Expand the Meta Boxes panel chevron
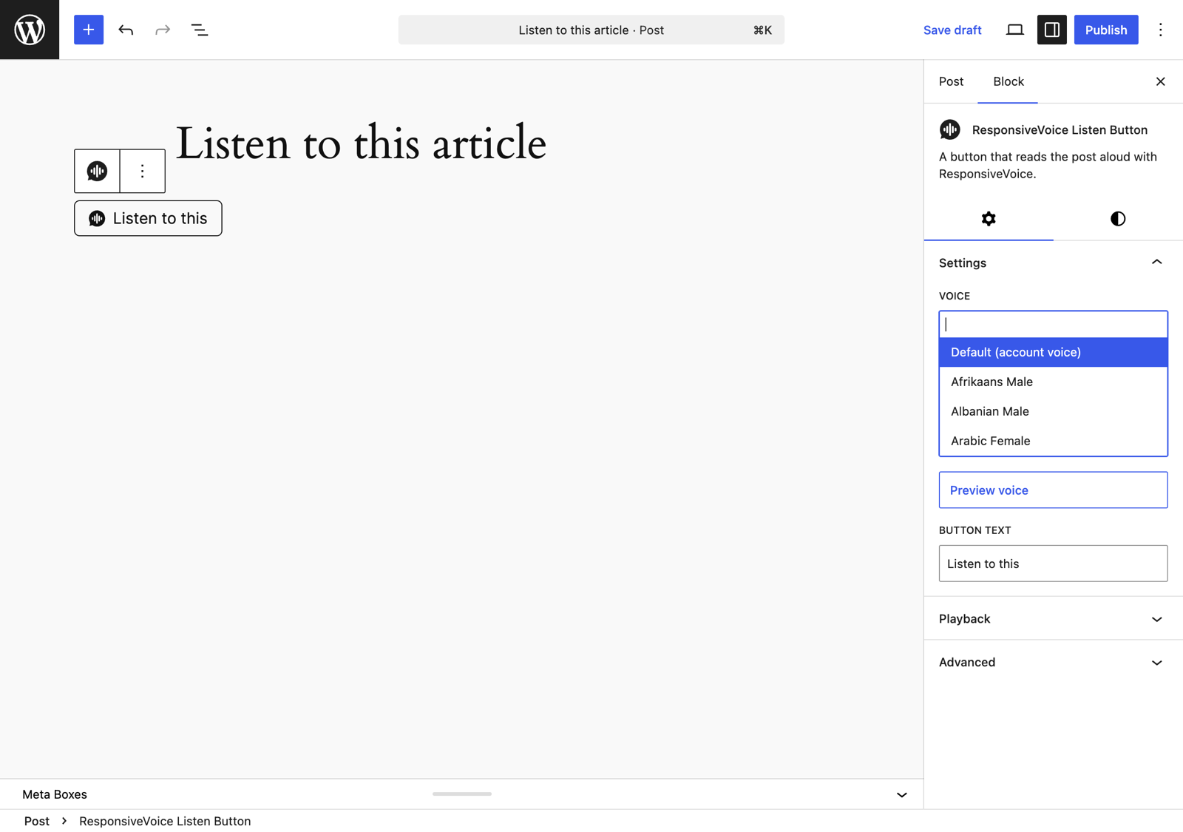 coord(901,794)
